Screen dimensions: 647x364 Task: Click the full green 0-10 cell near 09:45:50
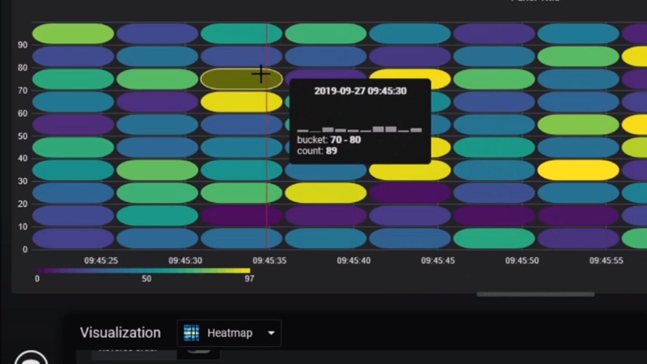click(494, 238)
